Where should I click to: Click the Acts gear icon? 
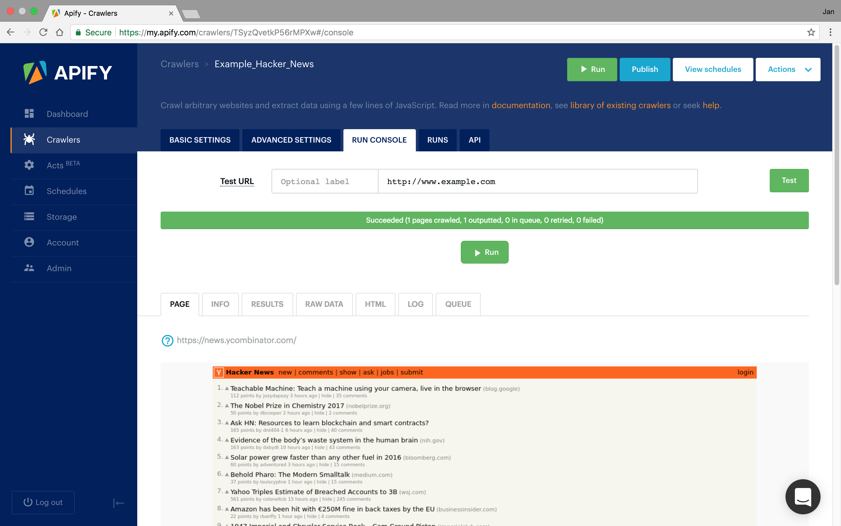click(x=29, y=165)
